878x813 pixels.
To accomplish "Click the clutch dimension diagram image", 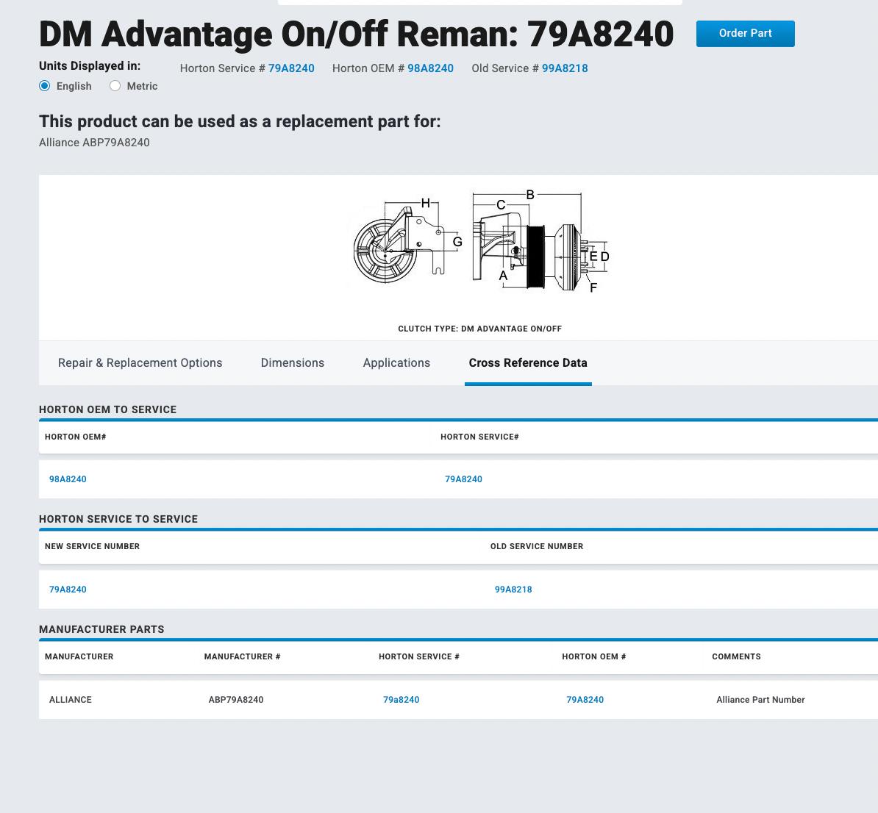I will click(x=480, y=241).
